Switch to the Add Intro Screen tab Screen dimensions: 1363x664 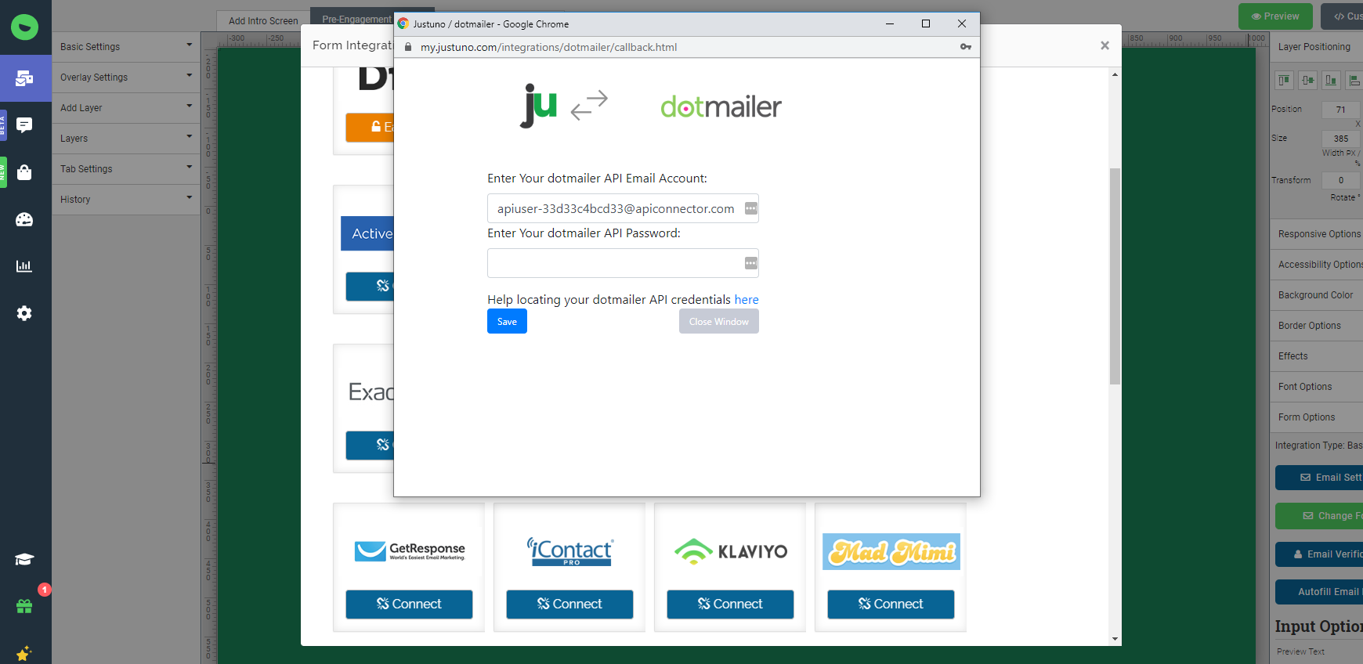click(x=263, y=21)
